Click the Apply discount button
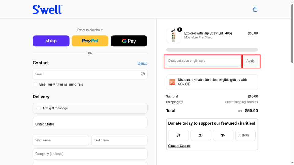294x165 pixels. point(250,61)
